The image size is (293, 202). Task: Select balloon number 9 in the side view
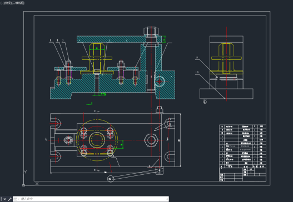pos(197,58)
